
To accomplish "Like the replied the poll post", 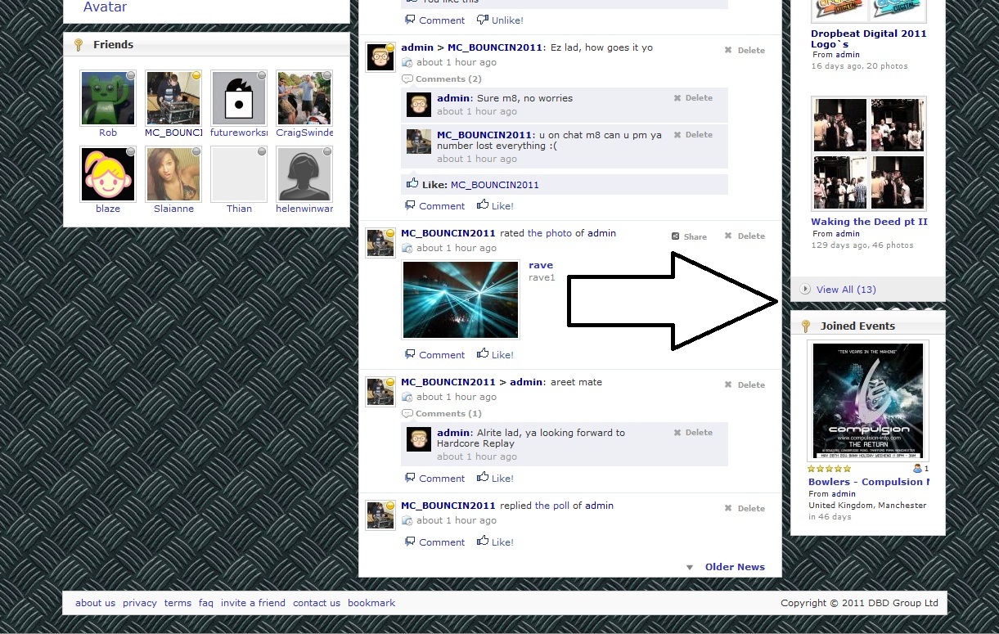I will 496,542.
